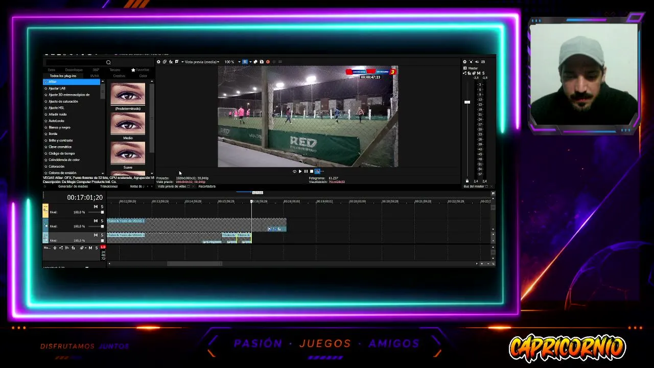Screen dimensions: 654x368
Task: Select the Afilar plug-in in the list
Action: click(x=72, y=82)
